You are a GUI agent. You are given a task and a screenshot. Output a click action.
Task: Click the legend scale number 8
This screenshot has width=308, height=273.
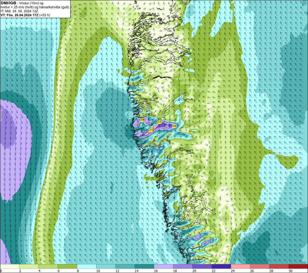click(x=78, y=271)
